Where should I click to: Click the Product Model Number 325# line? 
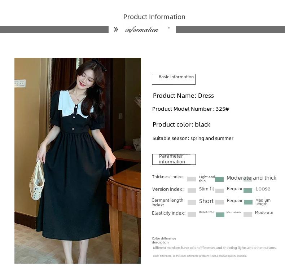190,109
